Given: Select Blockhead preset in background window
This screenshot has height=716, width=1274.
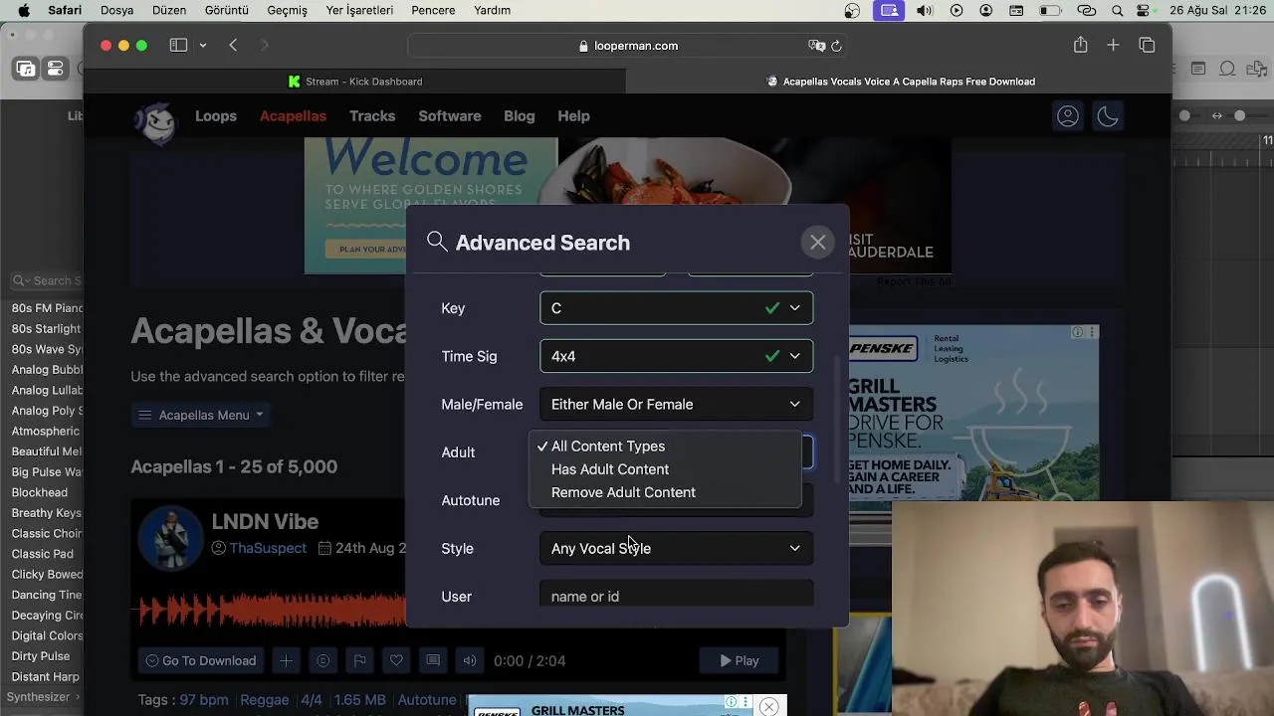Looking at the screenshot, I should coord(40,493).
